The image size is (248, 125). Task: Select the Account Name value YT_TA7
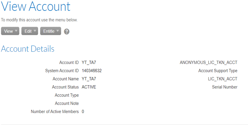pos(89,79)
